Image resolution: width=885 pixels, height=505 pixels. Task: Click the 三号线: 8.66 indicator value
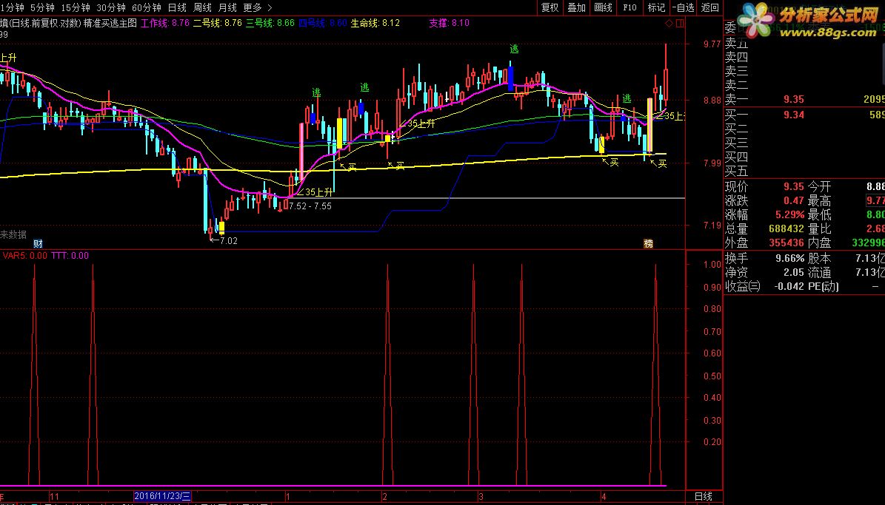coord(270,23)
